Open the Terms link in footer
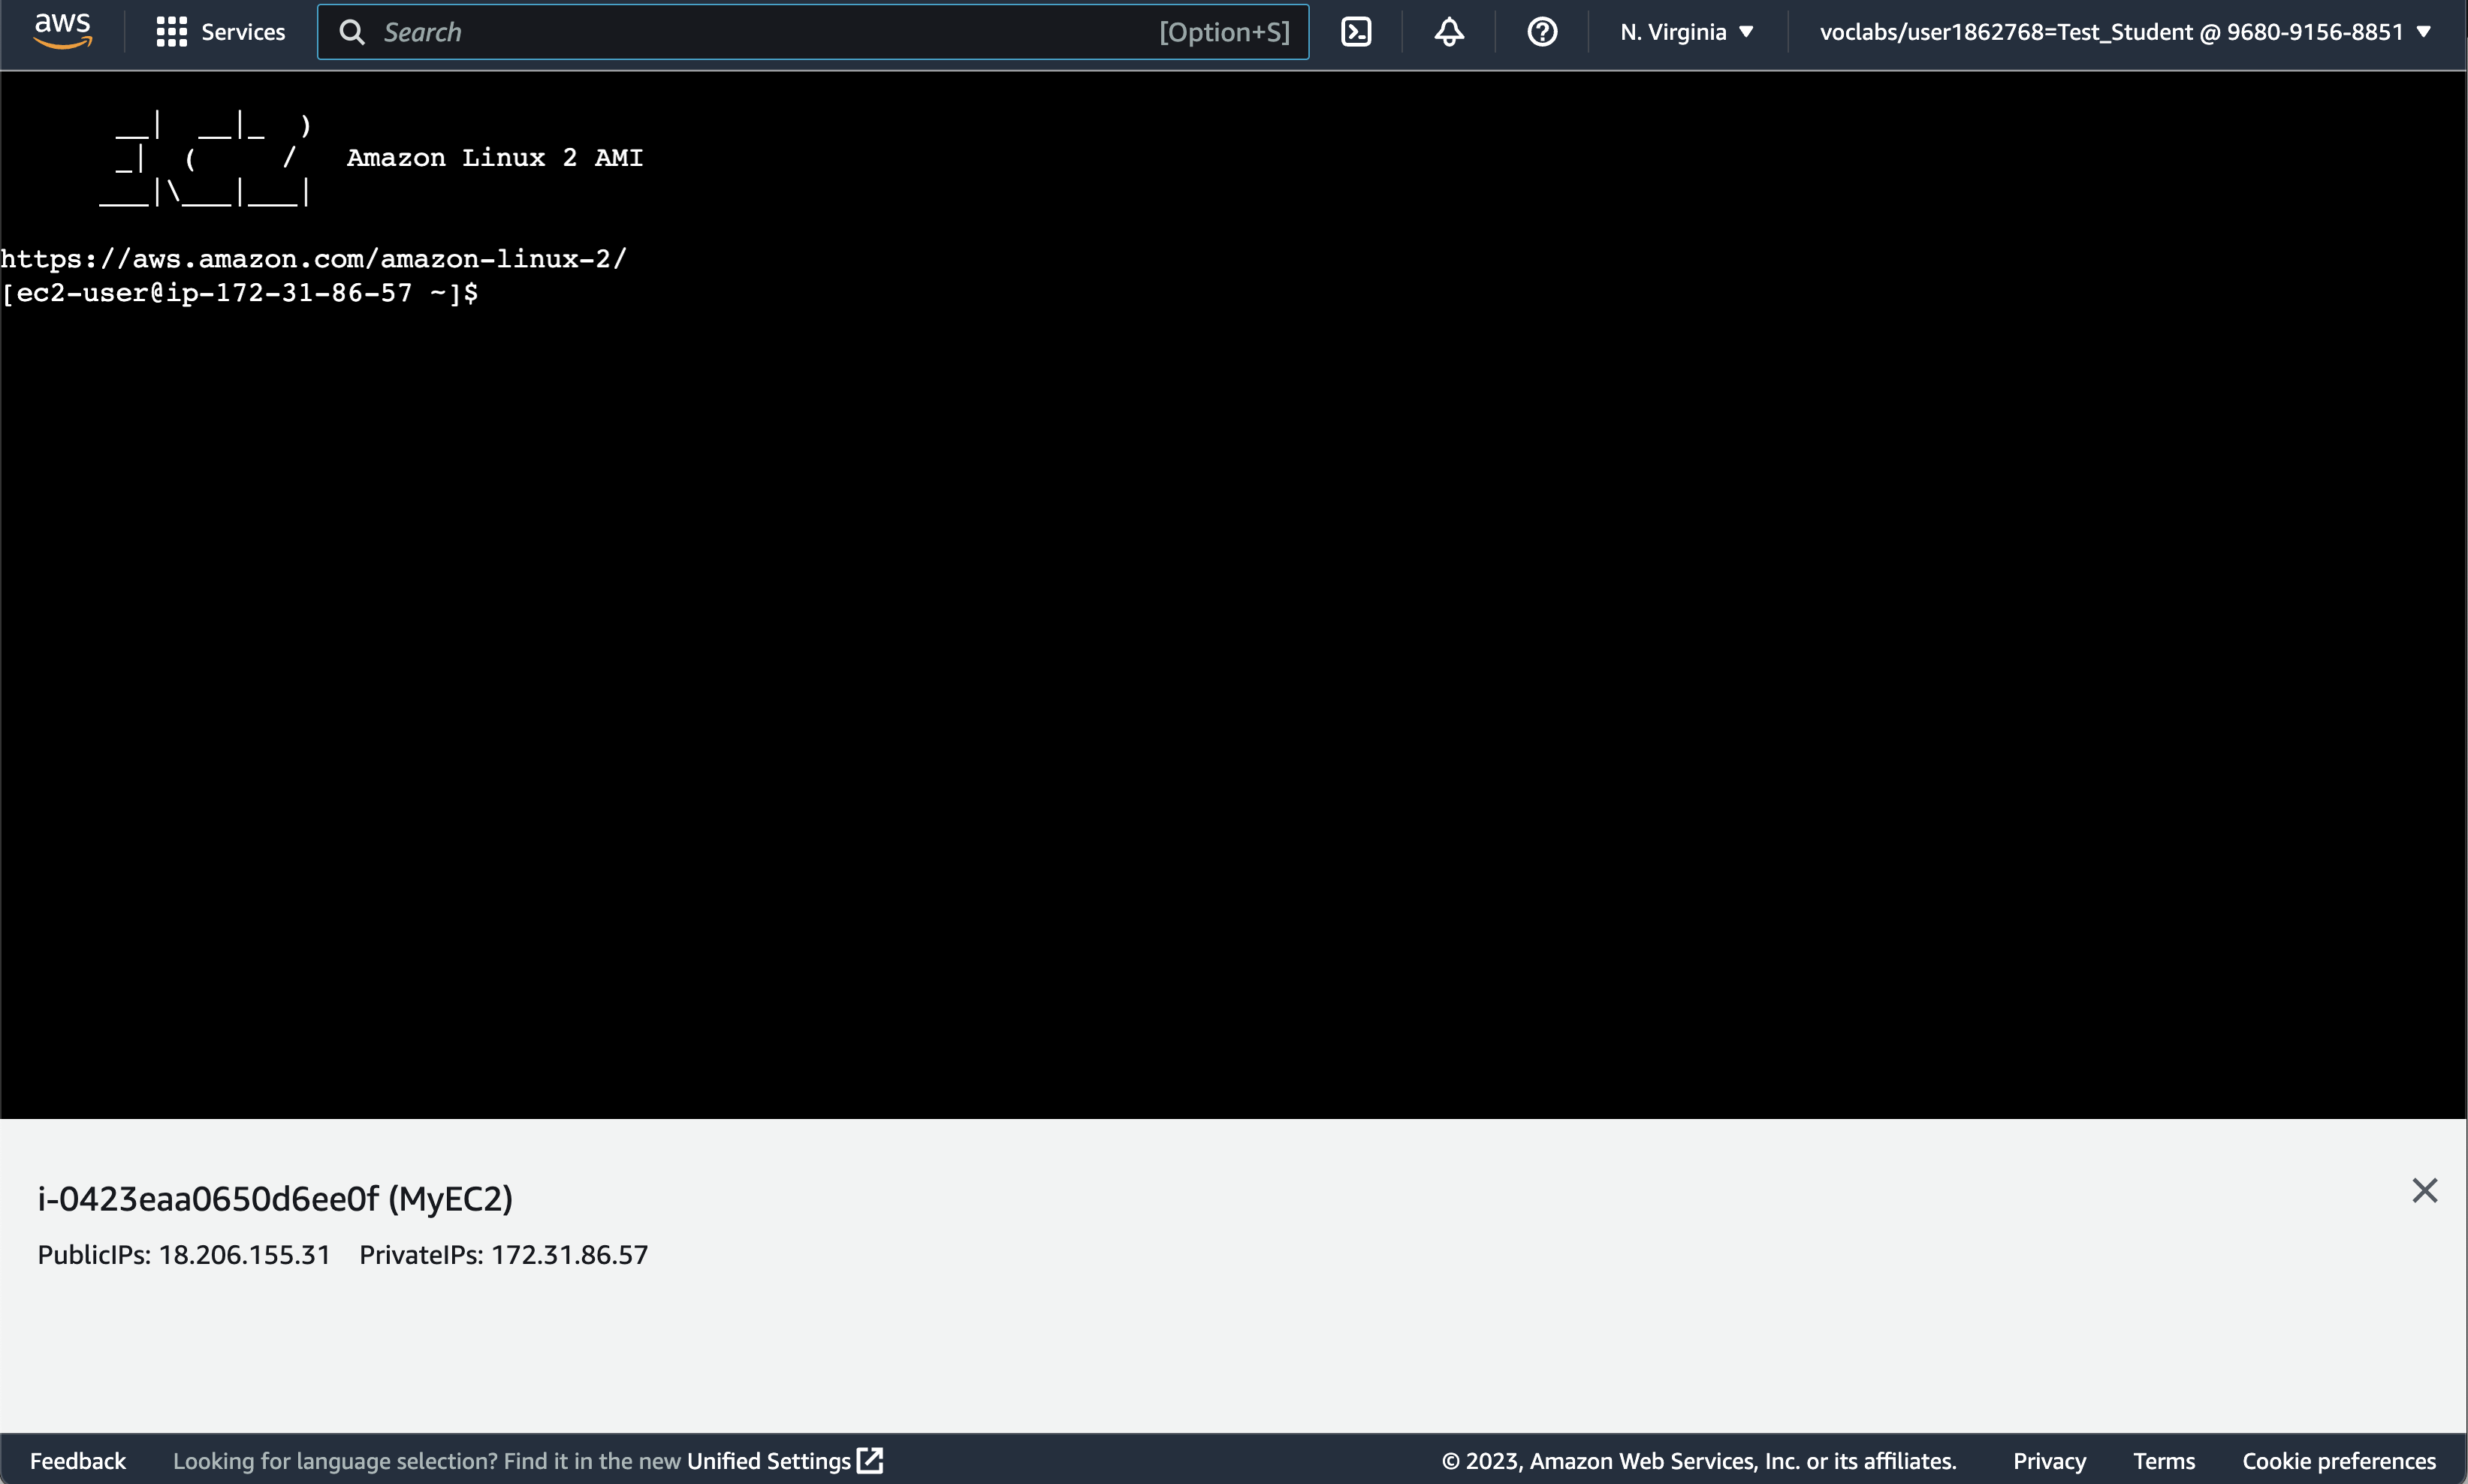This screenshot has width=2468, height=1484. click(2163, 1461)
